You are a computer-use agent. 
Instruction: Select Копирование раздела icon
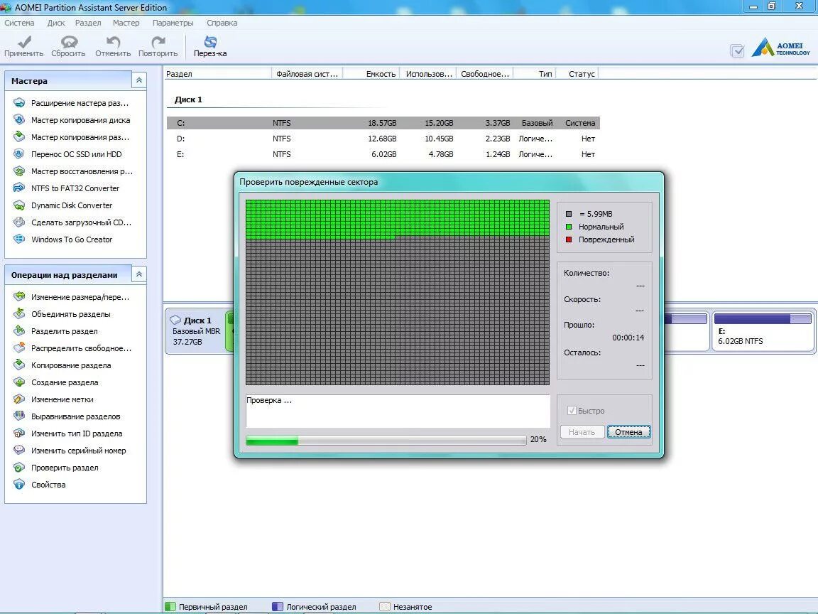coord(19,365)
